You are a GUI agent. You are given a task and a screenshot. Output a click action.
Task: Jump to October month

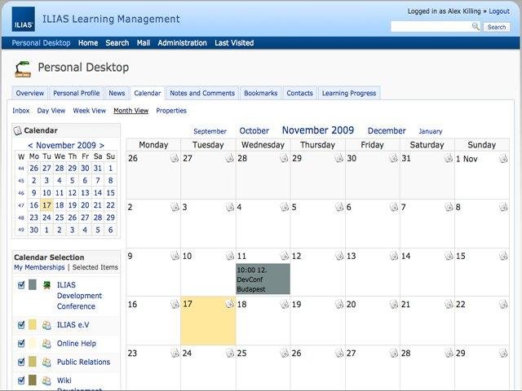coord(254,131)
